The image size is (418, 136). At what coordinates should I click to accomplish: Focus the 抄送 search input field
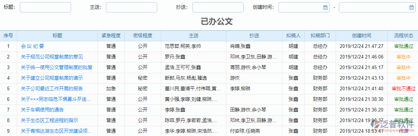218,7
